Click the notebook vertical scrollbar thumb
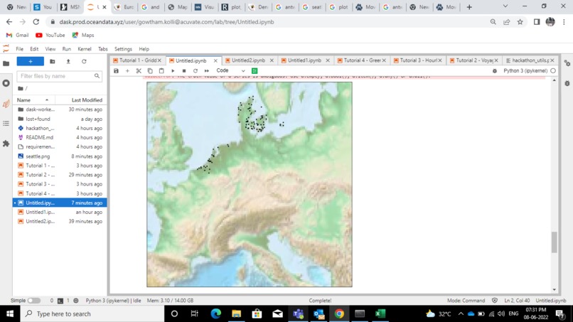 [x=554, y=242]
